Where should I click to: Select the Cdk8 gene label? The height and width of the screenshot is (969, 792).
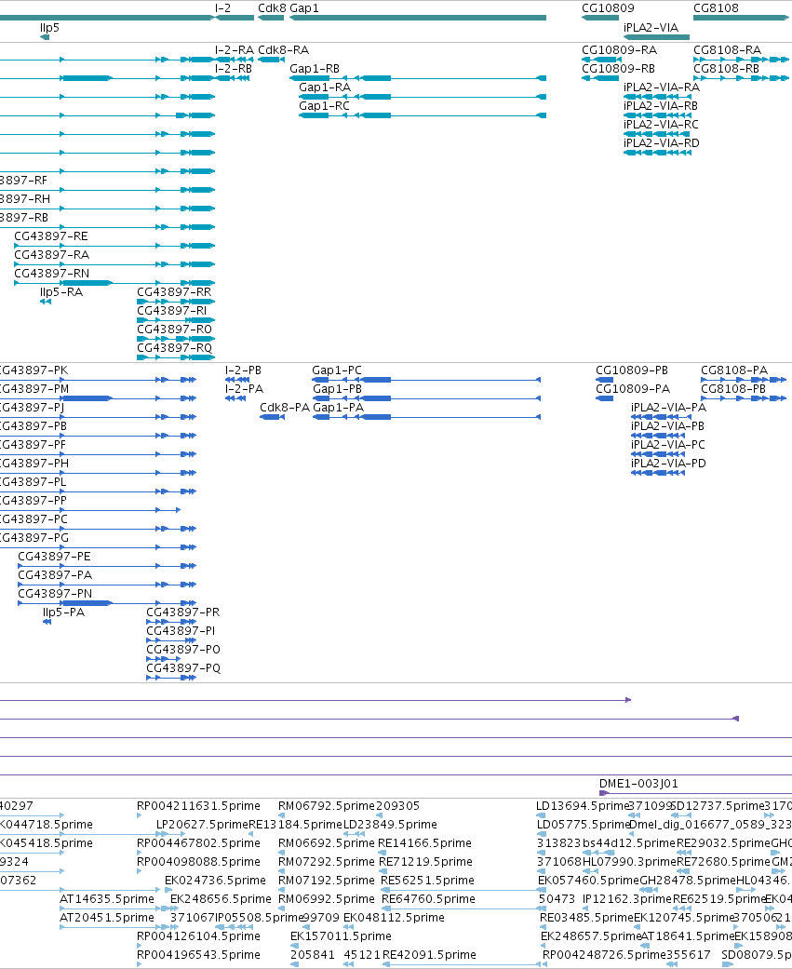[x=272, y=8]
